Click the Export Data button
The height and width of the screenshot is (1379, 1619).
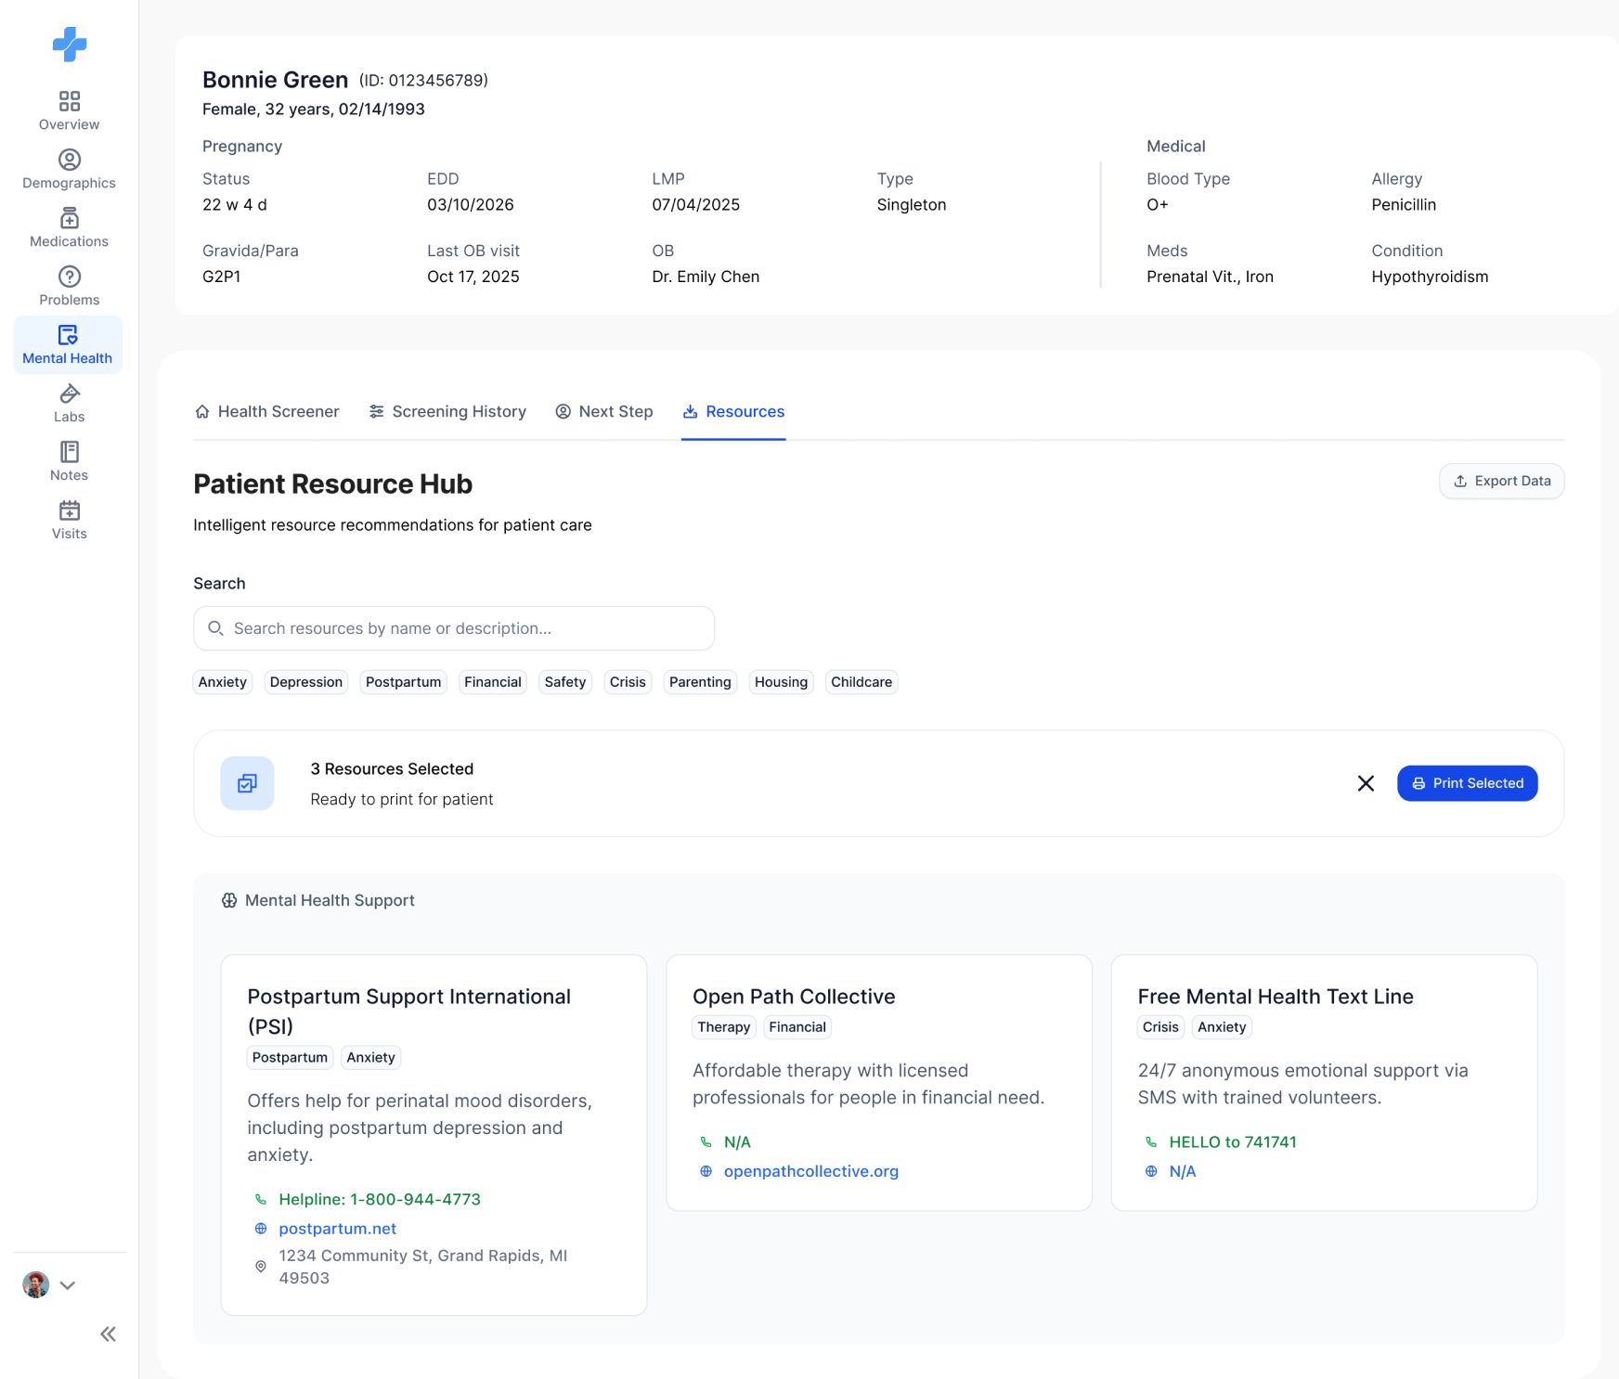[x=1501, y=481]
